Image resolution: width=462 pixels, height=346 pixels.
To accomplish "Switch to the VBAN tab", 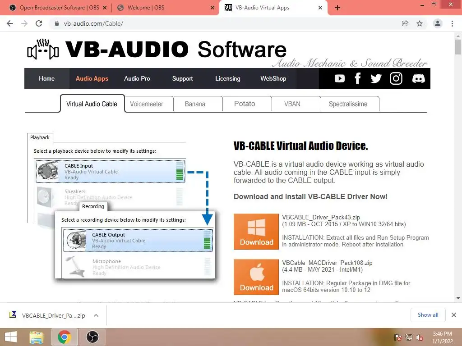I will pos(296,104).
